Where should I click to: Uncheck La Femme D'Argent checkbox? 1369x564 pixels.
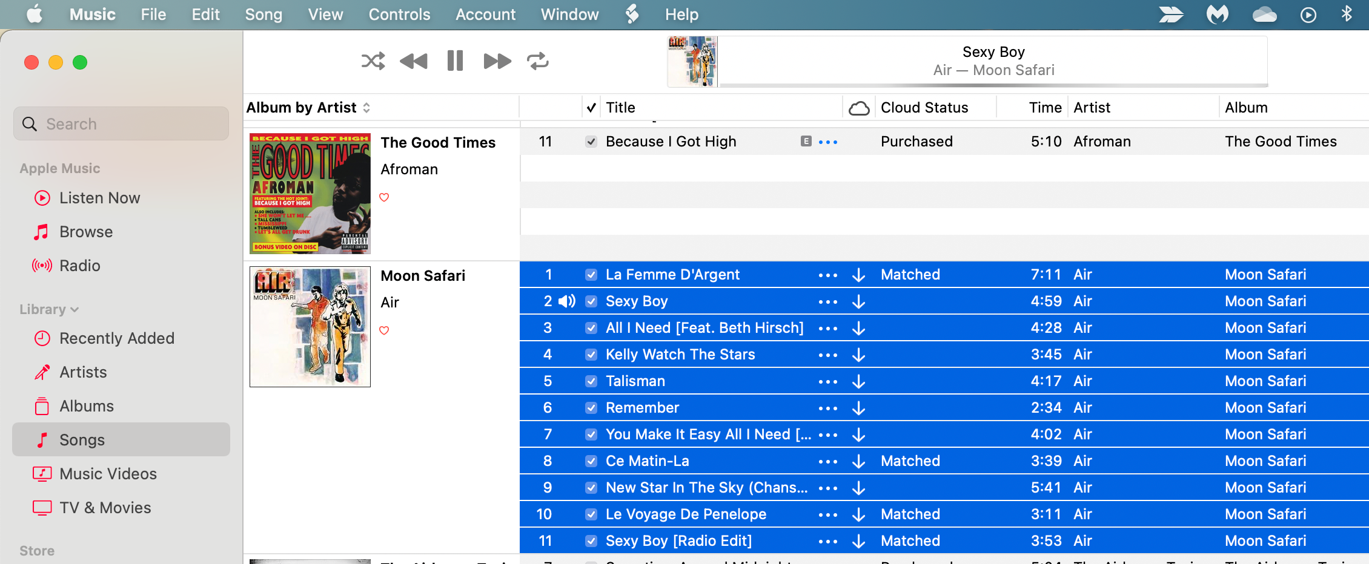coord(591,275)
